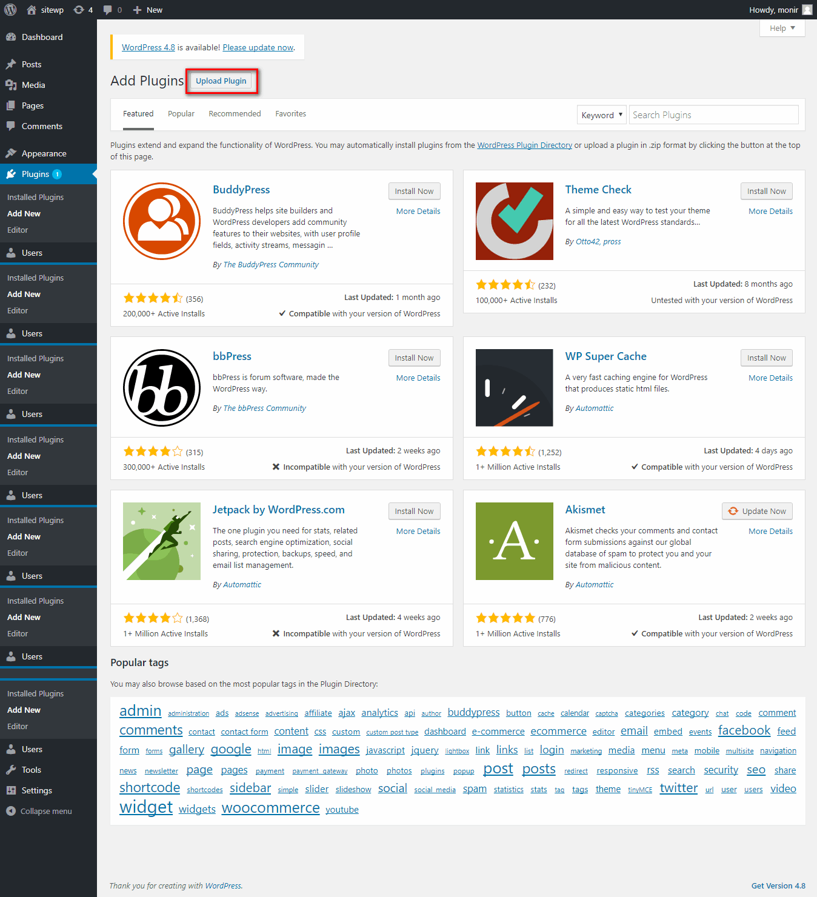Open the WordPress Plugin Directory link
This screenshot has height=897, width=817.
click(x=525, y=145)
